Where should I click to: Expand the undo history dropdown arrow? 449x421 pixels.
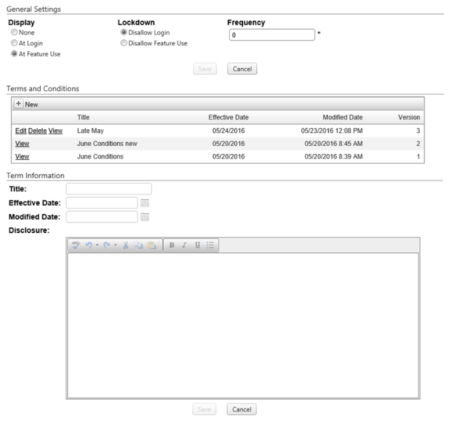[x=98, y=245]
